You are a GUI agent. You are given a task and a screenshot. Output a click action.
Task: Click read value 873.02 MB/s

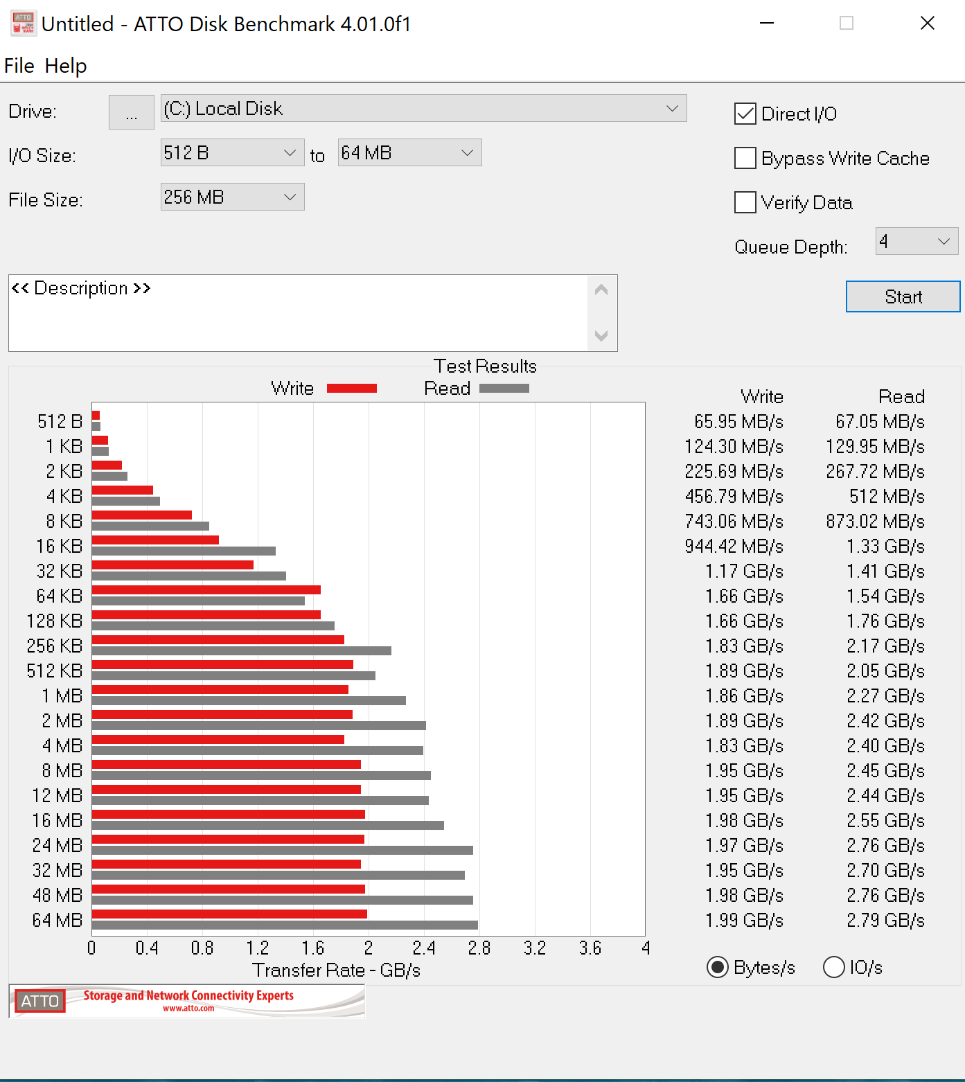coord(876,522)
